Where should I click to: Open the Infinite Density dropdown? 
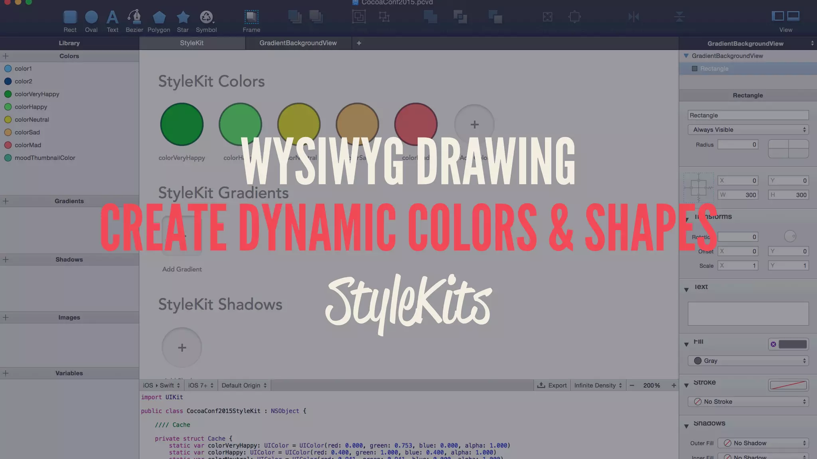click(x=598, y=385)
